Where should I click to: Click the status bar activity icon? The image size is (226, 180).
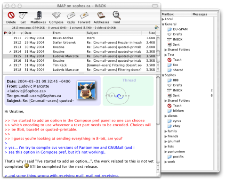[156, 27]
